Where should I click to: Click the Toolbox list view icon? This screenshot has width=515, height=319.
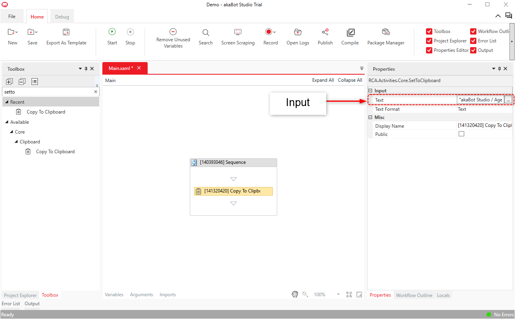click(35, 82)
